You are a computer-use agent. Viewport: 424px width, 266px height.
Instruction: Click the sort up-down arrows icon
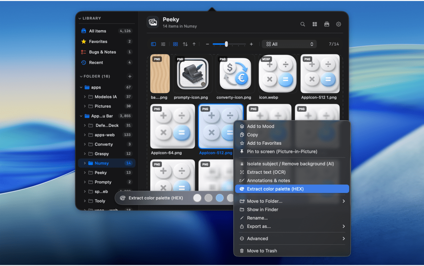[185, 44]
